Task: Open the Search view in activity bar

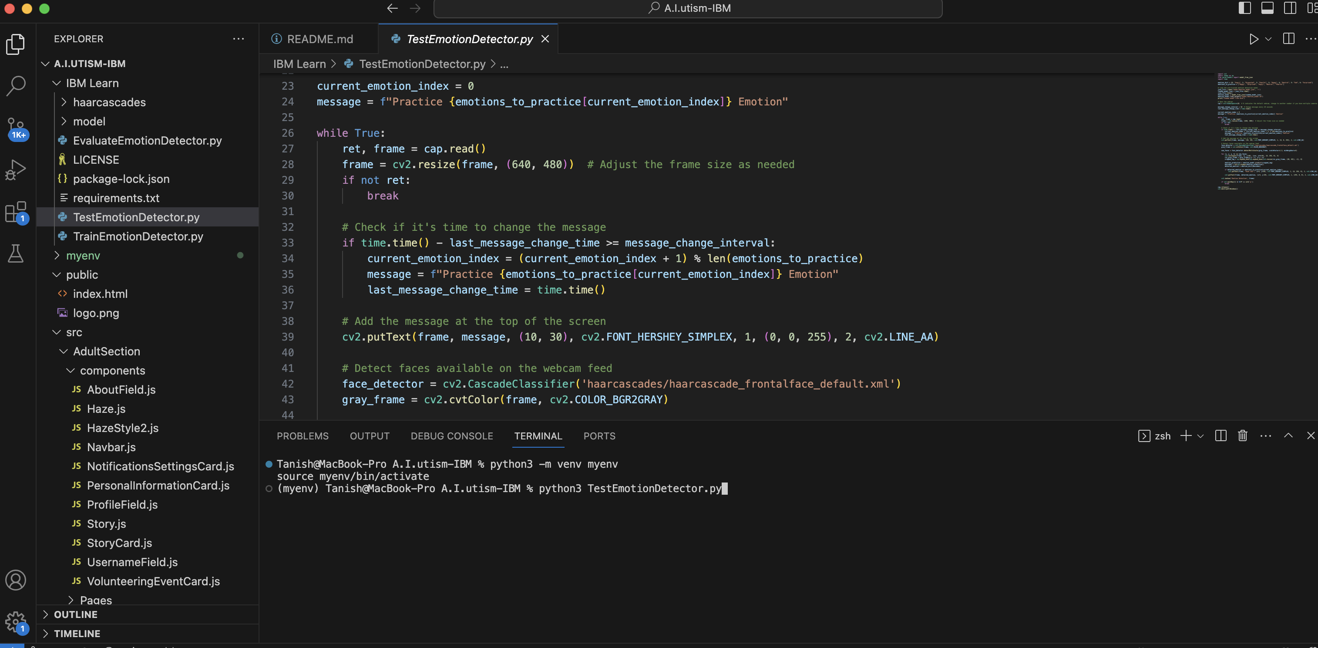Action: (x=15, y=85)
